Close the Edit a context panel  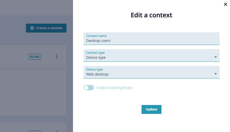pyautogui.click(x=226, y=4)
